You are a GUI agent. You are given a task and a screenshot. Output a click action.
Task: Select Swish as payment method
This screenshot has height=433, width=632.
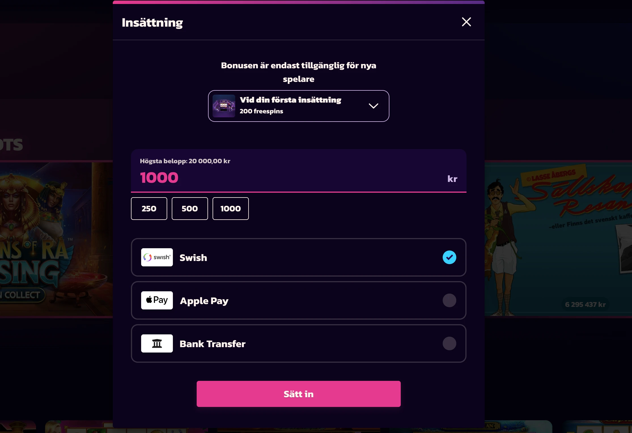tap(298, 257)
